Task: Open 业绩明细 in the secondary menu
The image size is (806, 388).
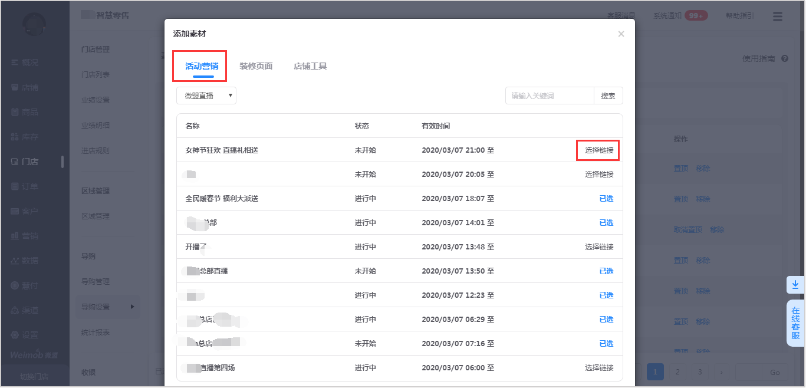Action: pyautogui.click(x=96, y=126)
